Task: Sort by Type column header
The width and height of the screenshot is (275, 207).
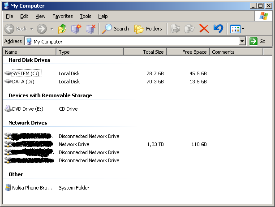Action: point(90,52)
